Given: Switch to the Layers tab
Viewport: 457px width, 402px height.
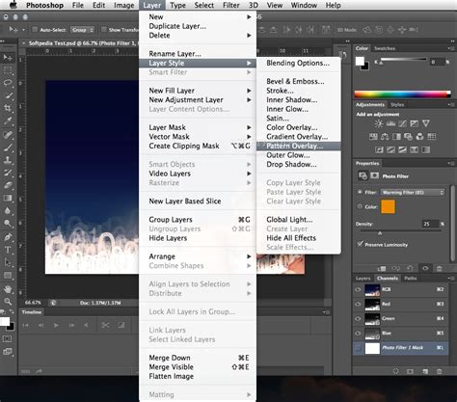Looking at the screenshot, I should [x=363, y=279].
